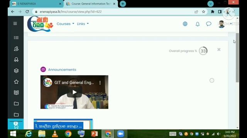The image size is (247, 138).
Task: Open the open-book sidebar icon
Action: tap(16, 93)
